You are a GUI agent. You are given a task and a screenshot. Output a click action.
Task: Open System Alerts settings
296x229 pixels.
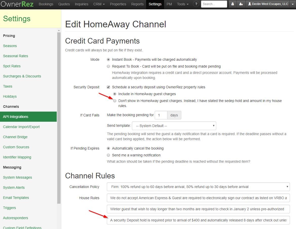pyautogui.click(x=14, y=188)
